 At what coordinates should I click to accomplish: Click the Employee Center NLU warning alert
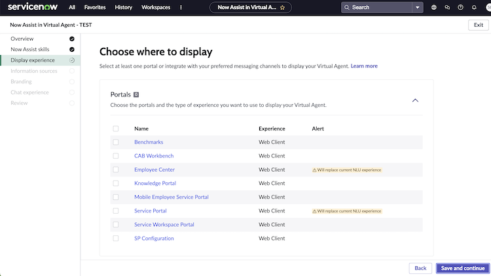click(346, 170)
